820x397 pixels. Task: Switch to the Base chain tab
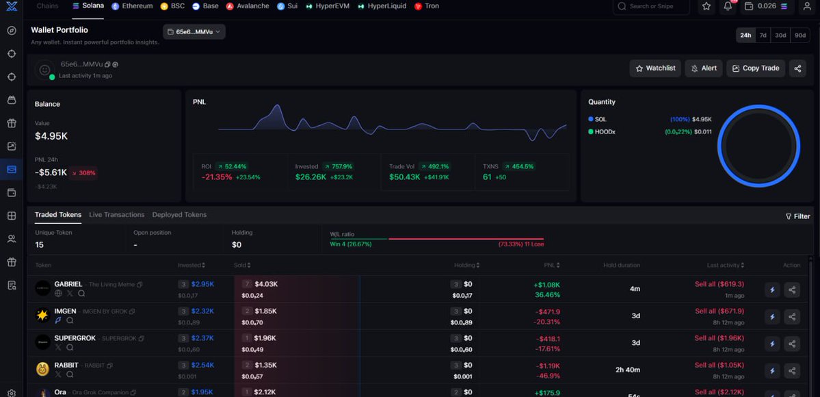click(x=206, y=6)
